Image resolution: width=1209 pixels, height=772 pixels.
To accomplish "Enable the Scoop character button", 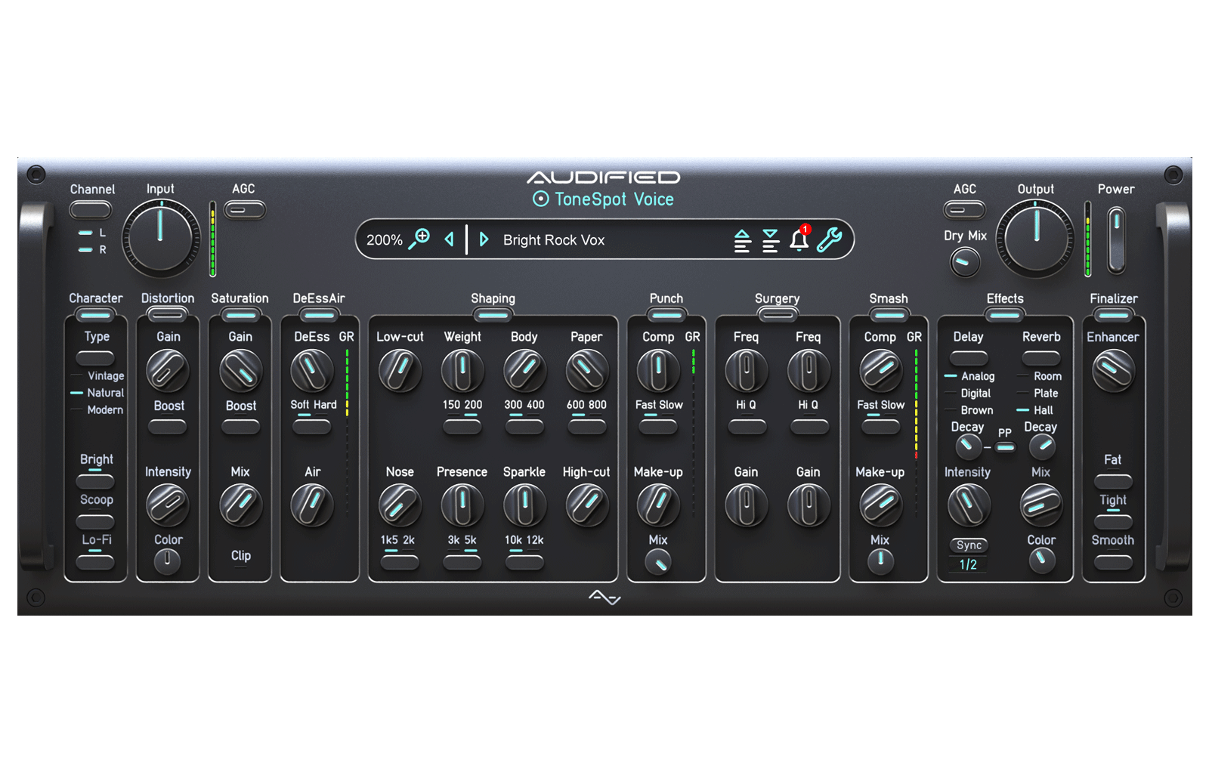I will (x=95, y=520).
